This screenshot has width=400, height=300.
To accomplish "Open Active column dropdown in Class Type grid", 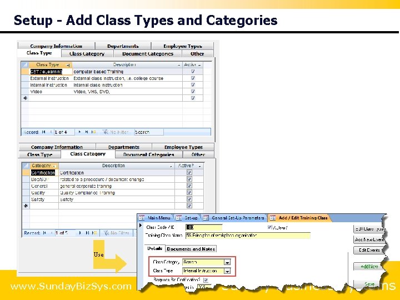I will [199, 65].
